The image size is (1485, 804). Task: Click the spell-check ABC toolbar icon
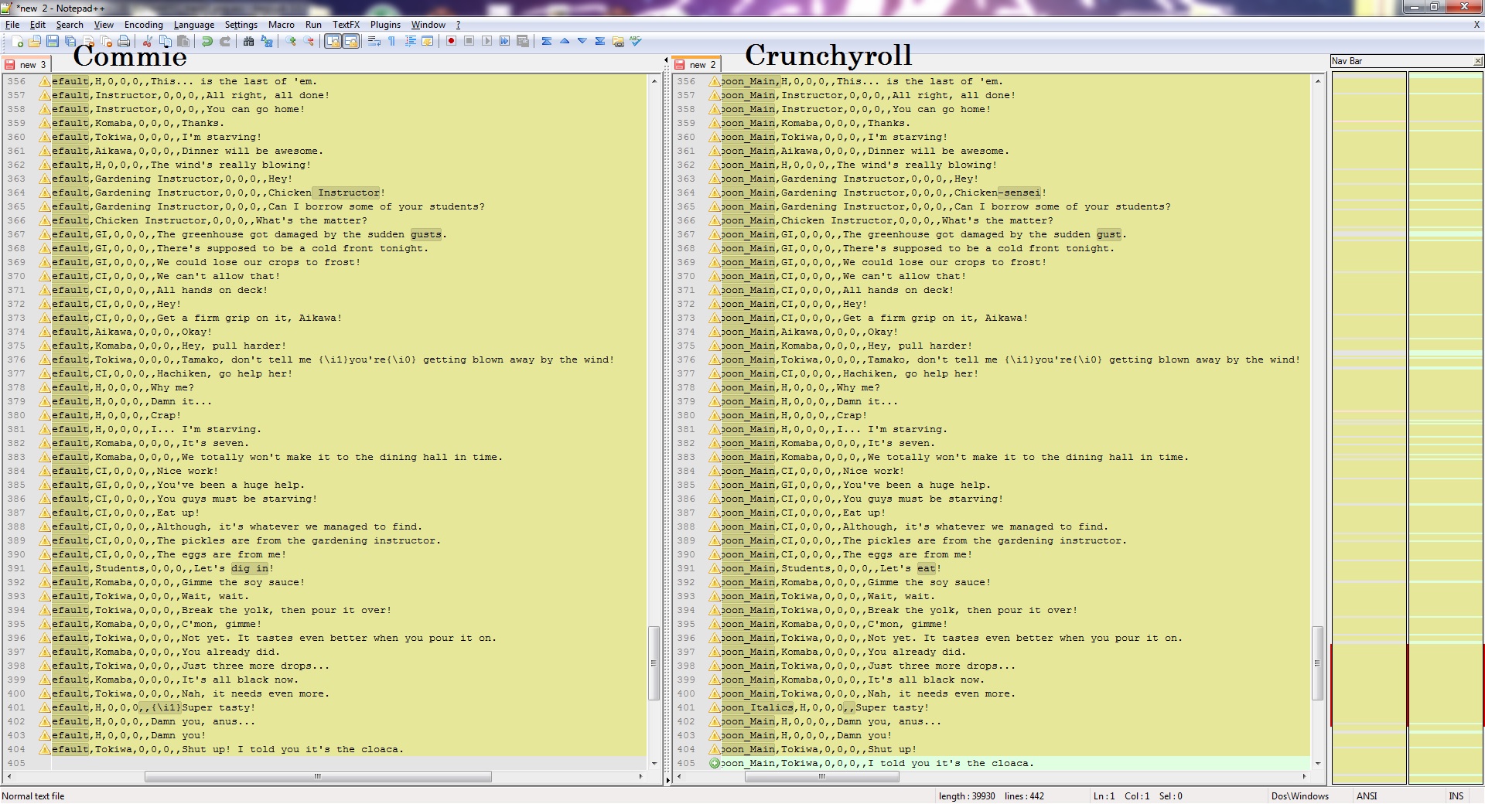click(636, 41)
